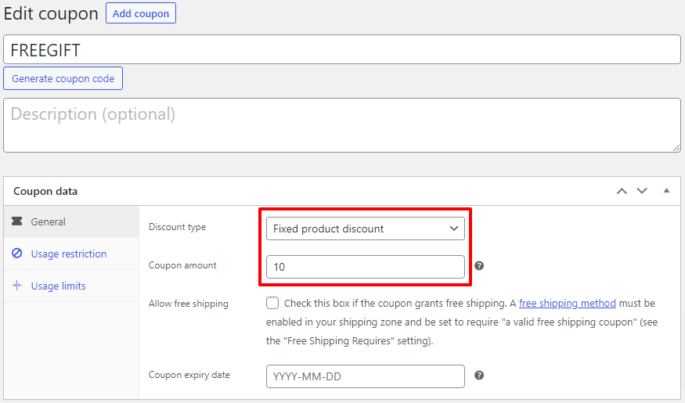The height and width of the screenshot is (403, 685).
Task: Click the Add coupon button
Action: tap(141, 13)
